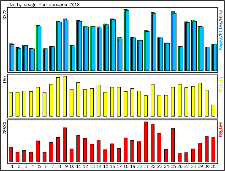Click the day 31 axis label
Image resolution: width=225 pixels, height=171 pixels.
(214, 166)
